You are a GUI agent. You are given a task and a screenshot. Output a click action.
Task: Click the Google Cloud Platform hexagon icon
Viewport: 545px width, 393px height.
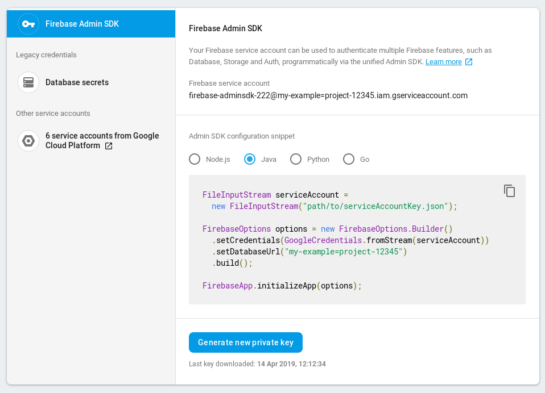tap(28, 140)
